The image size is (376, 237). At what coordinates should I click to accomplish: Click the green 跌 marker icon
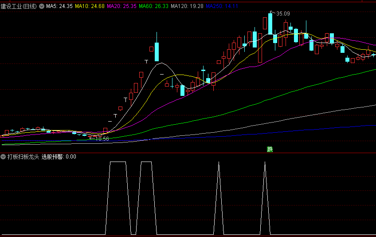point(270,150)
